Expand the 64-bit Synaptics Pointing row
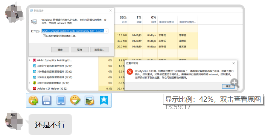 click(x=30, y=60)
